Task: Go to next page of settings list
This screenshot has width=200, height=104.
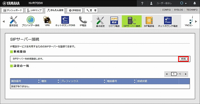Action: (186, 74)
